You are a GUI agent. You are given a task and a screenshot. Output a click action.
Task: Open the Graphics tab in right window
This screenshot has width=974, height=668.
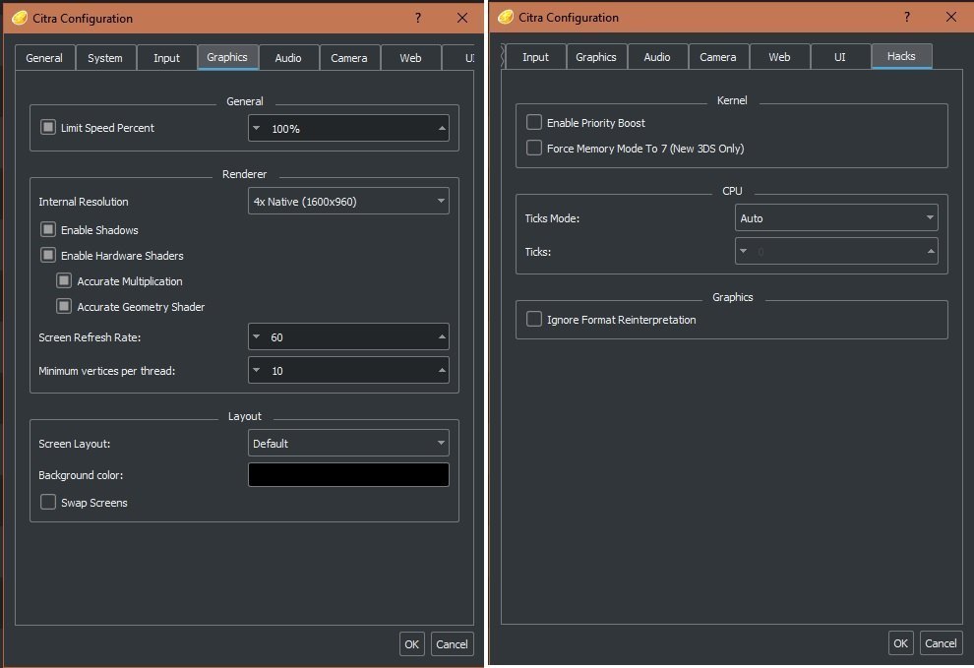point(595,56)
